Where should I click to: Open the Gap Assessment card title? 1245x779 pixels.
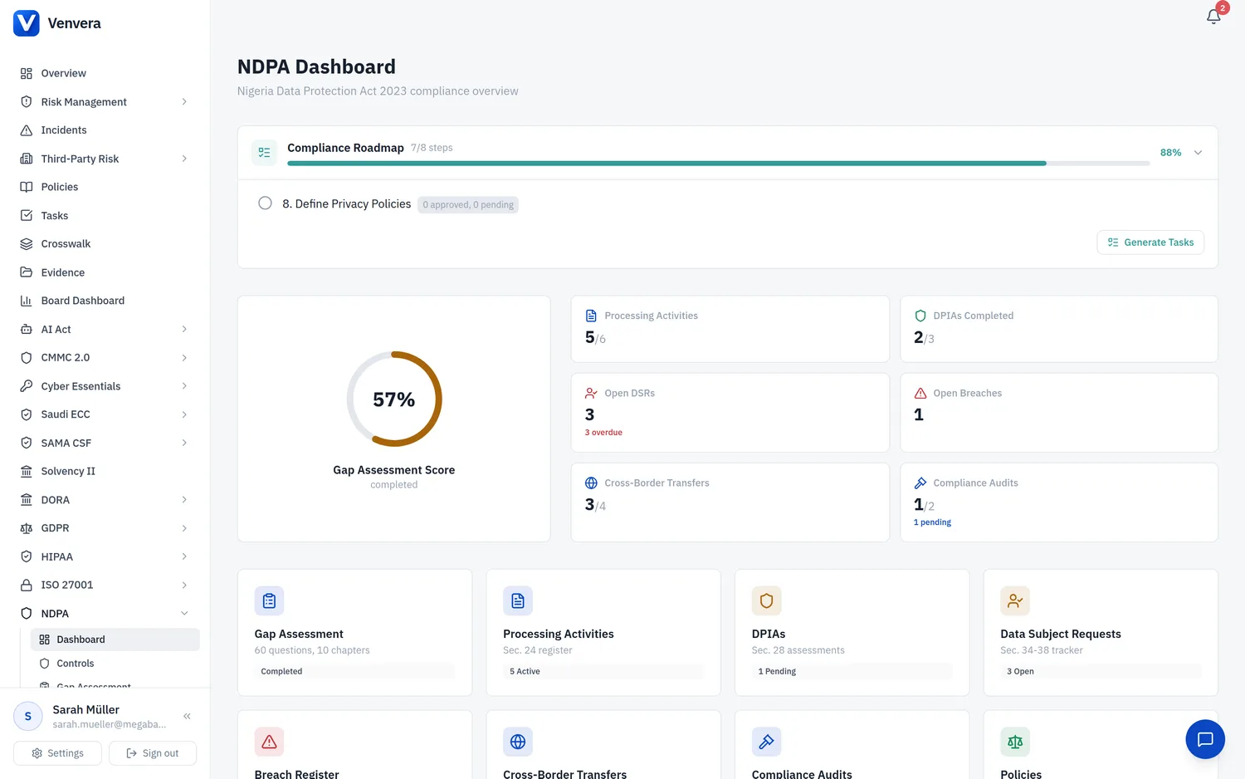point(299,634)
